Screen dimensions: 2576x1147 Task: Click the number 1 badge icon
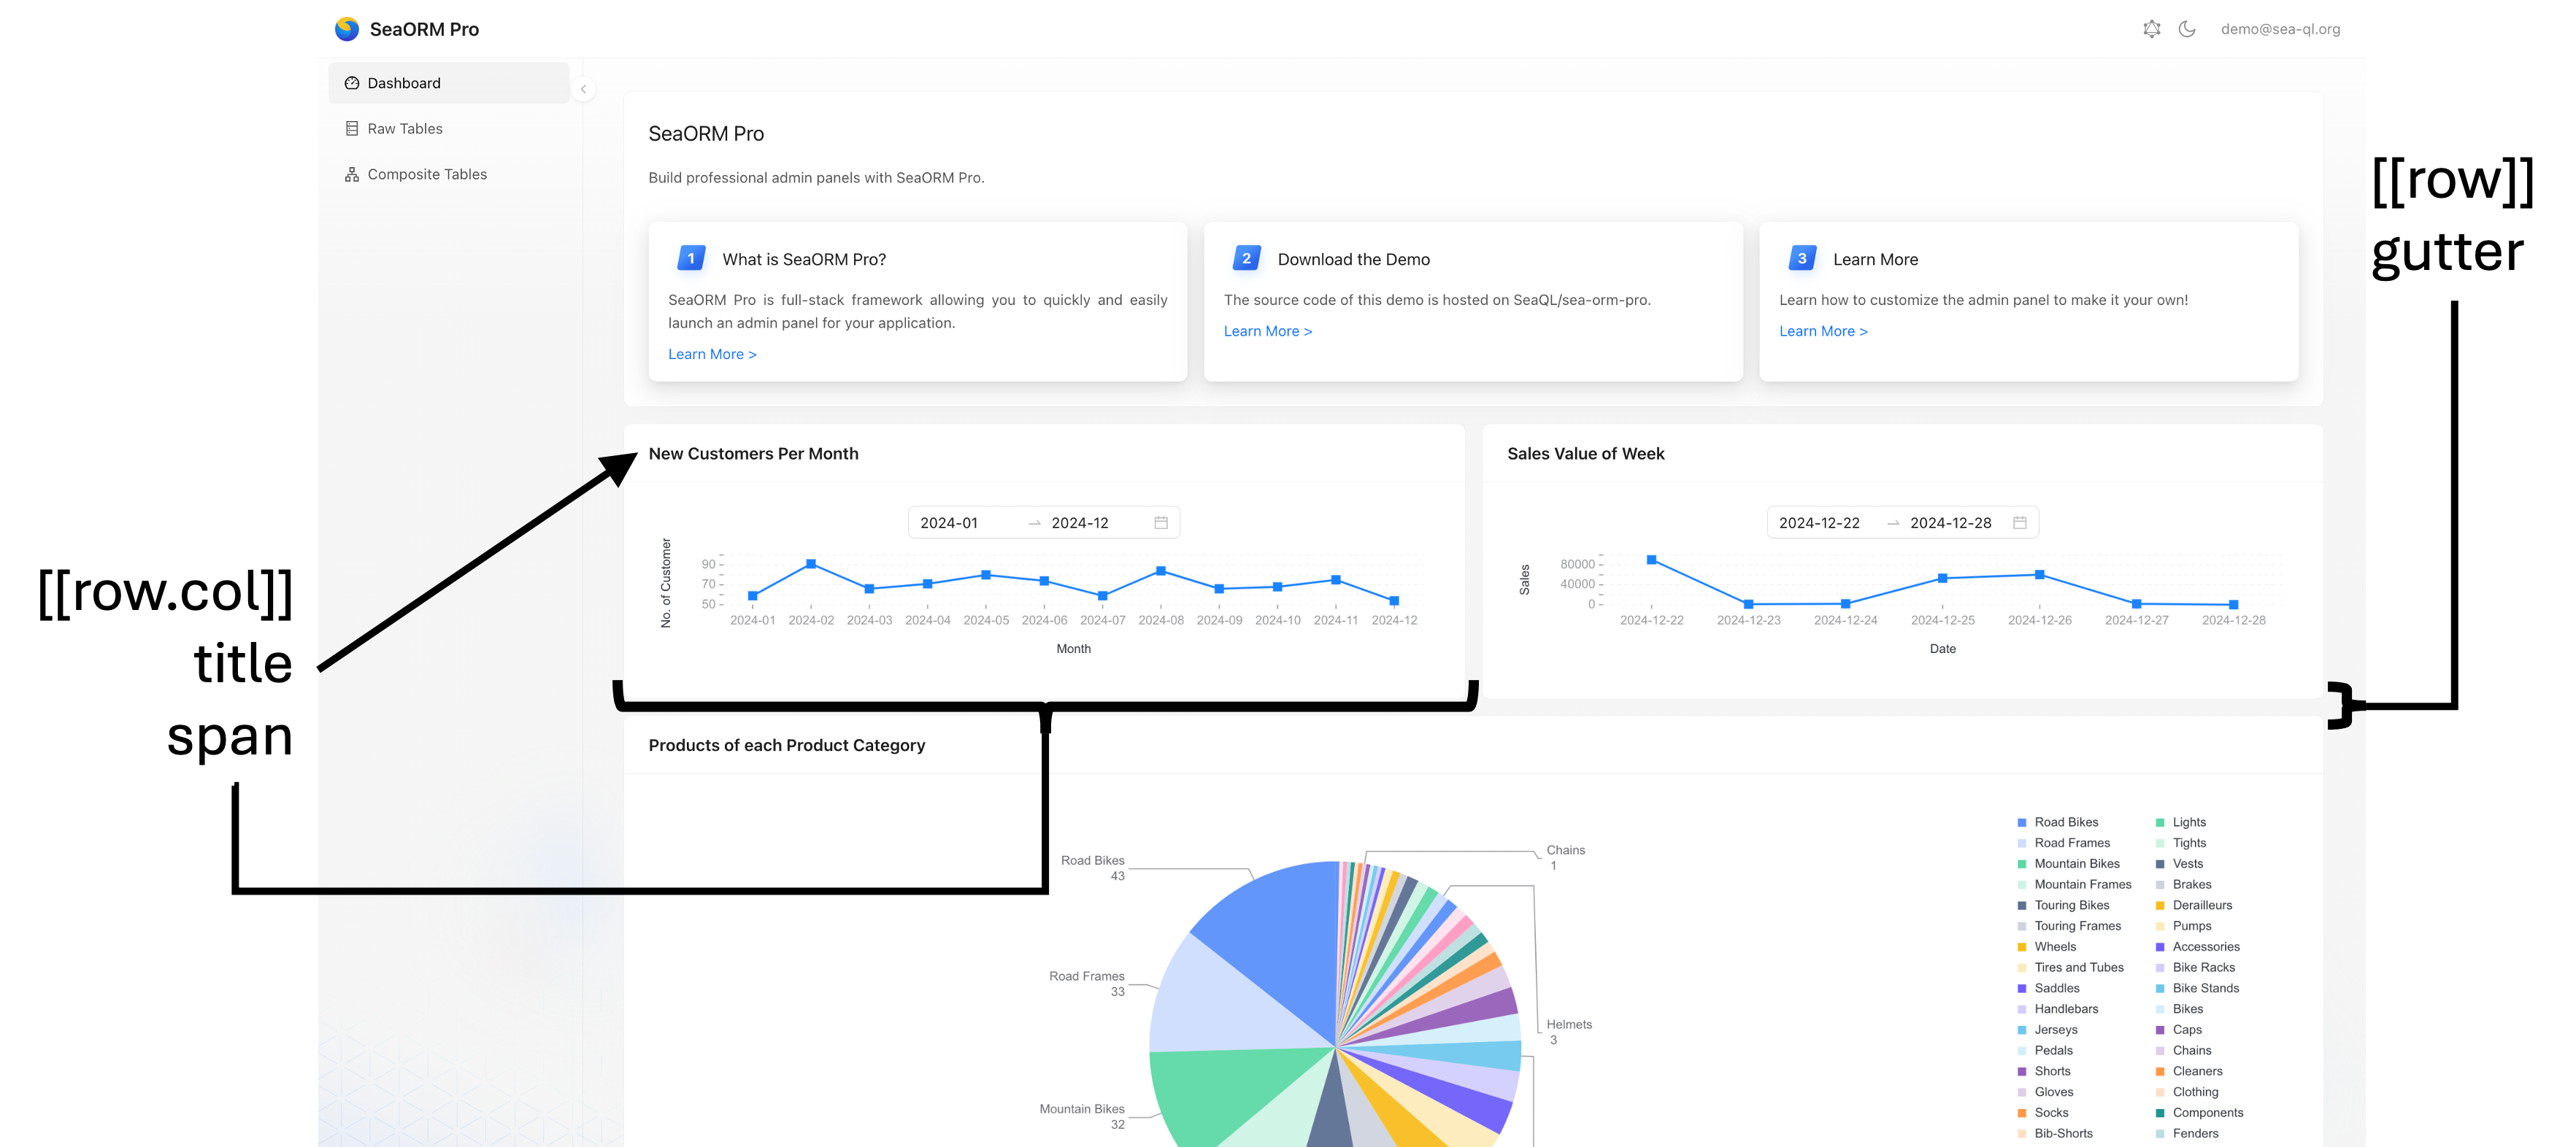click(x=691, y=258)
